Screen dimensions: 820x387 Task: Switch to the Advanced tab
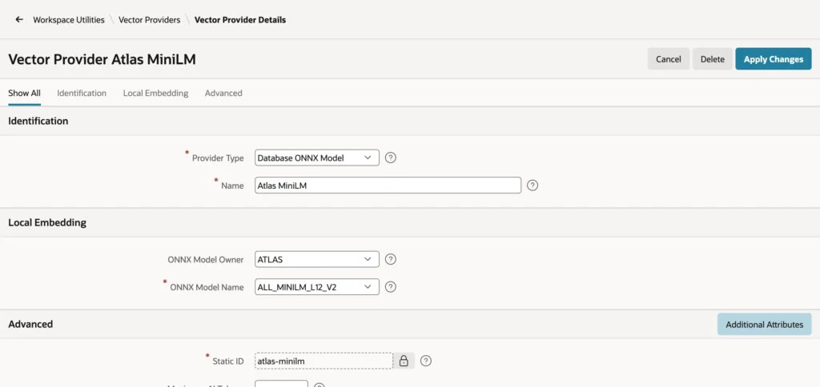click(x=223, y=93)
